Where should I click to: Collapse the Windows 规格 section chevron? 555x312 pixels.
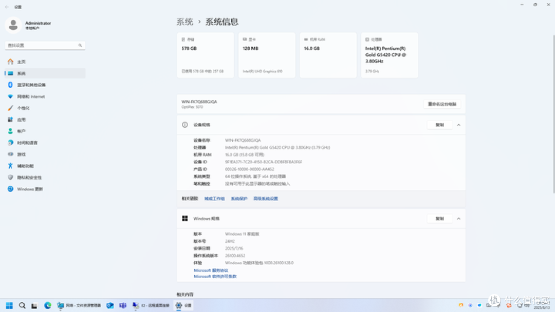click(x=459, y=219)
